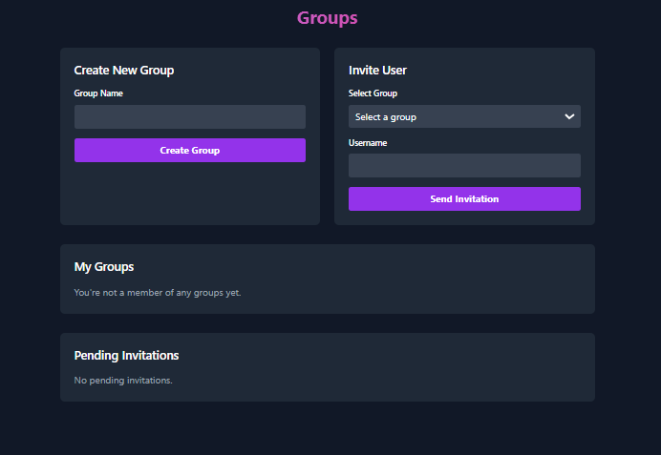Click the Select Group label
This screenshot has height=455, width=661.
[x=373, y=93]
